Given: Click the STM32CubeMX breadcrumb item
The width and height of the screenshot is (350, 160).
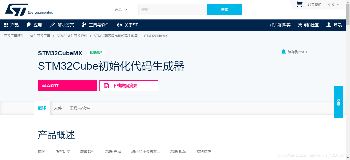Looking at the screenshot, I should pyautogui.click(x=156, y=36).
